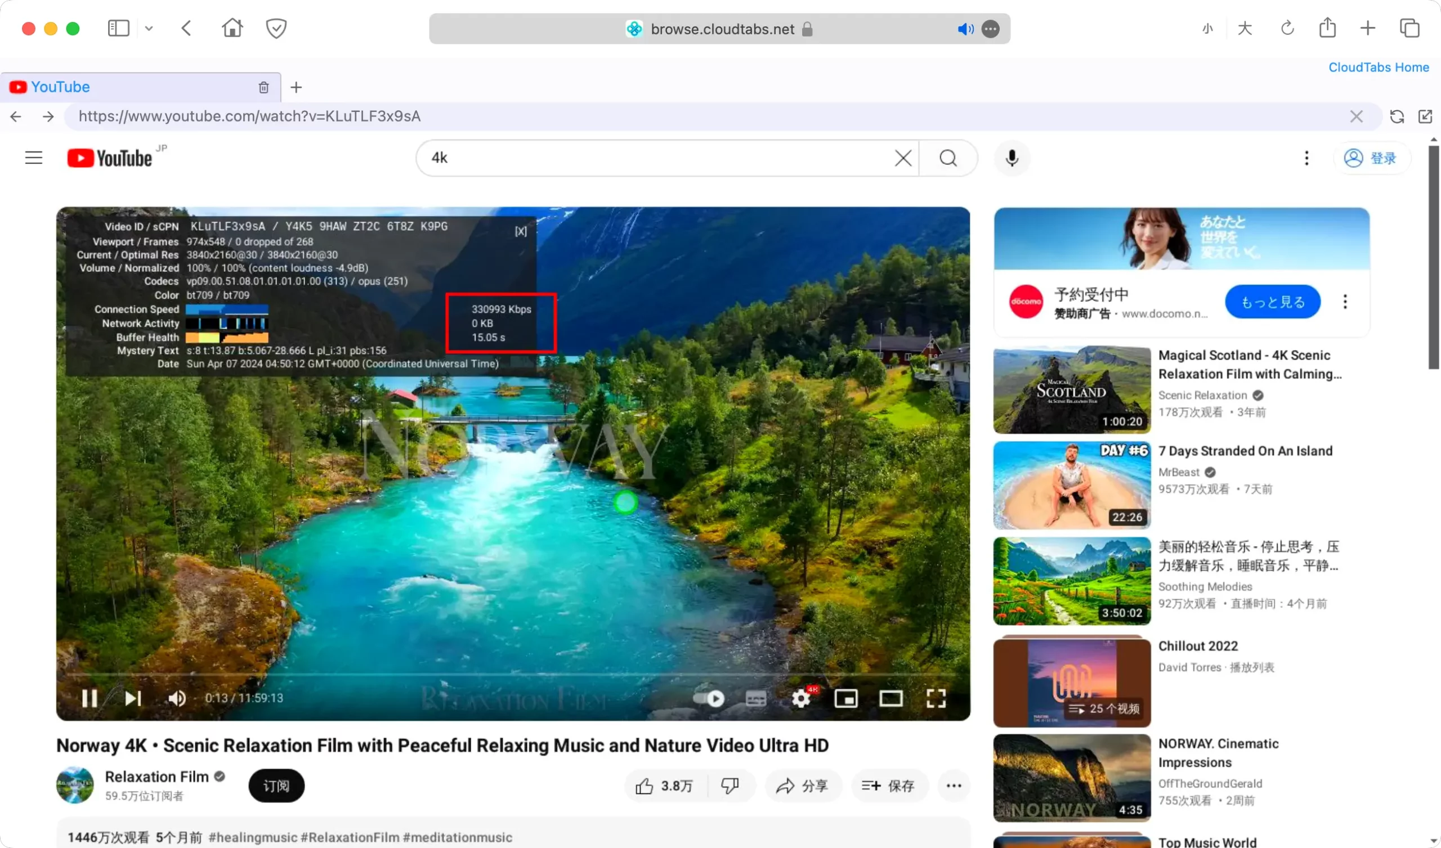Refresh the CloudTabs page
The width and height of the screenshot is (1441, 848).
[x=1397, y=116]
